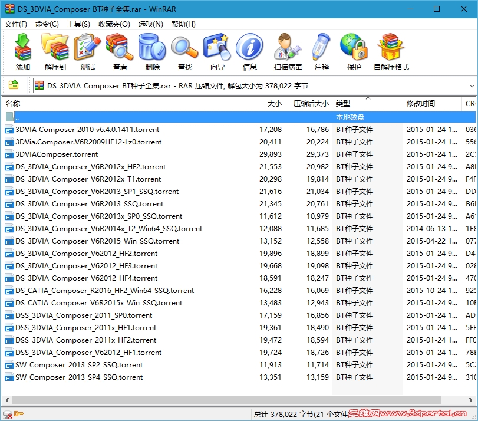The height and width of the screenshot is (421, 478).
Task: Open the Tools (工具) menu
Action: pyautogui.click(x=78, y=24)
